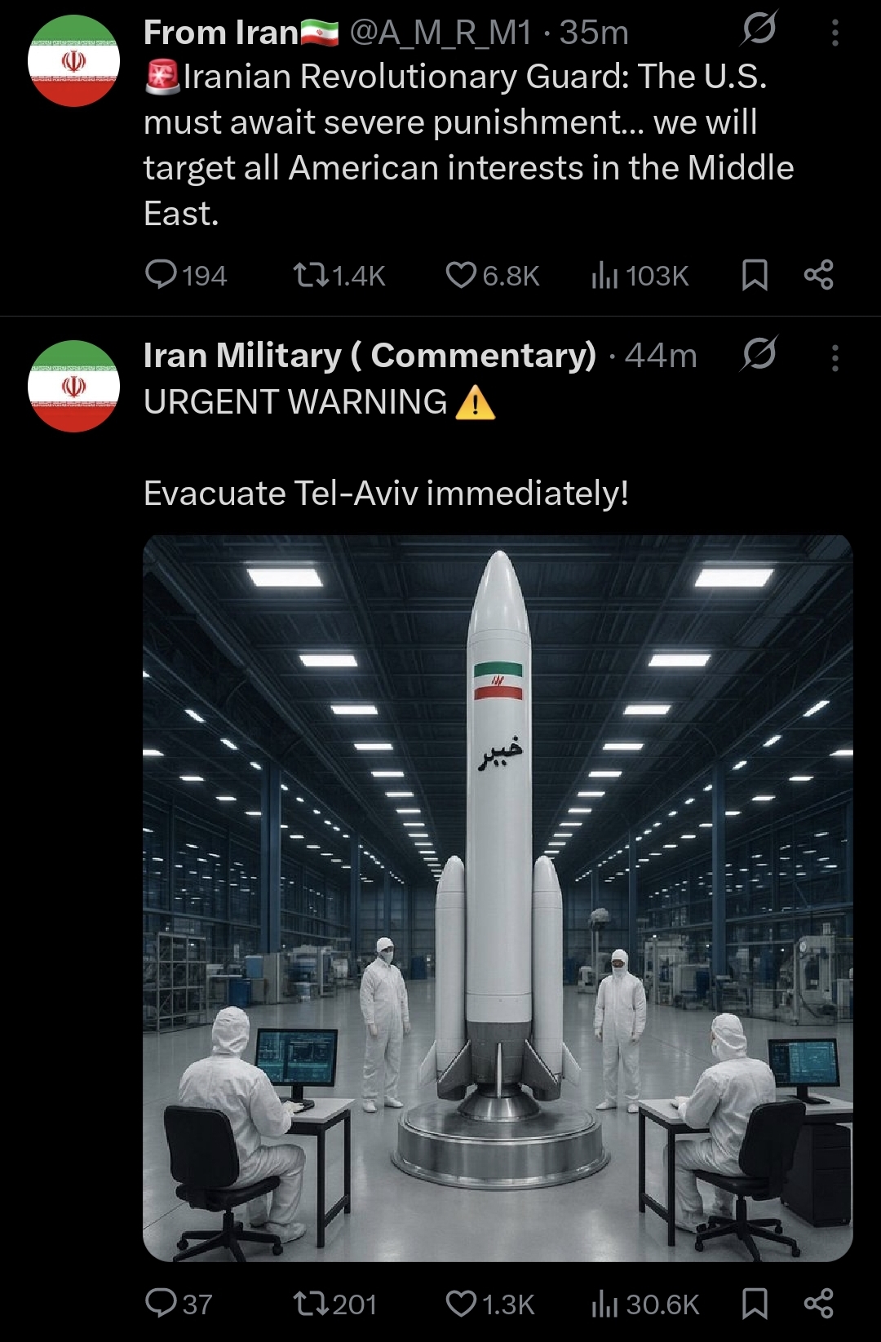Open Iran Military (Commentary) profile name
The height and width of the screenshot is (1342, 881).
[x=370, y=356]
